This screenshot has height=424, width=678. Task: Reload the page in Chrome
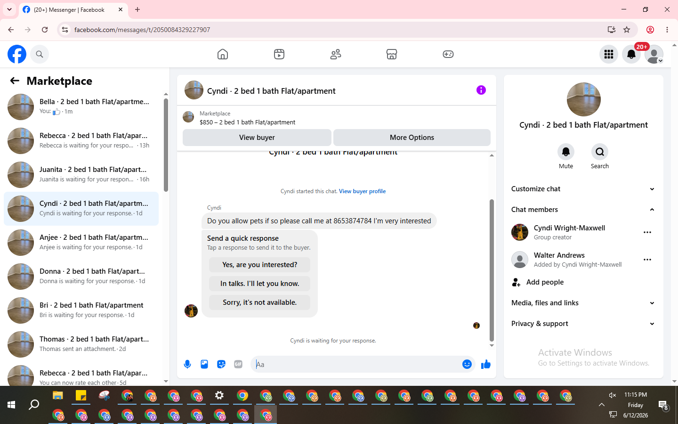coord(45,30)
